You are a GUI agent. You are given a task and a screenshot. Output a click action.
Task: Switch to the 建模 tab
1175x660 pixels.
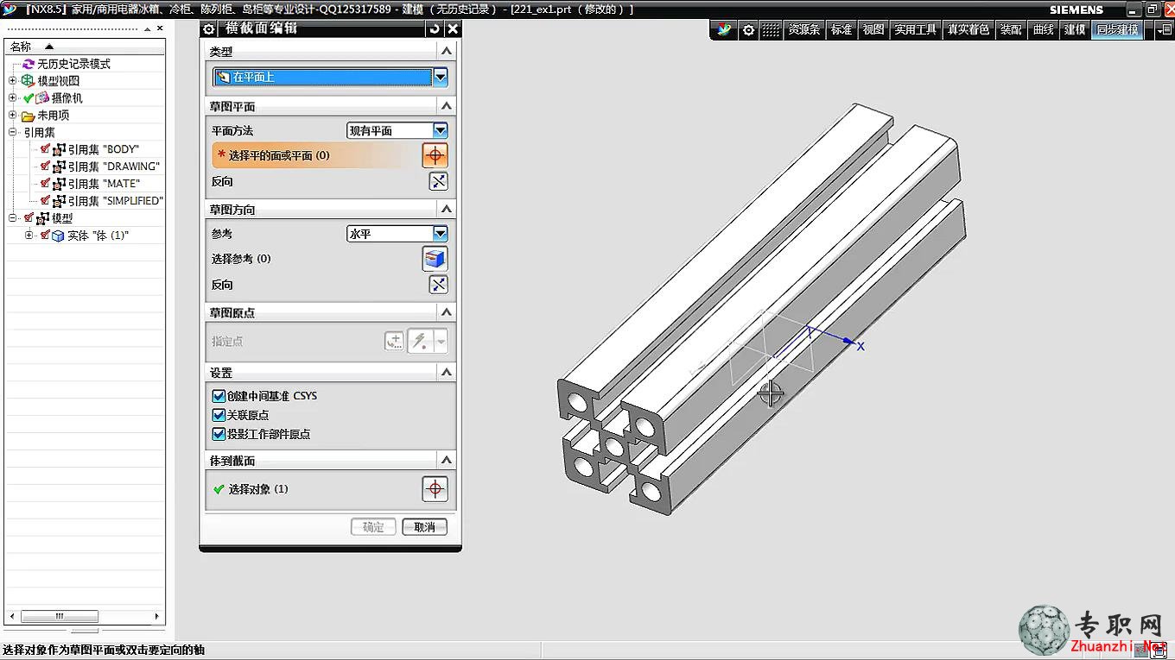point(1075,29)
